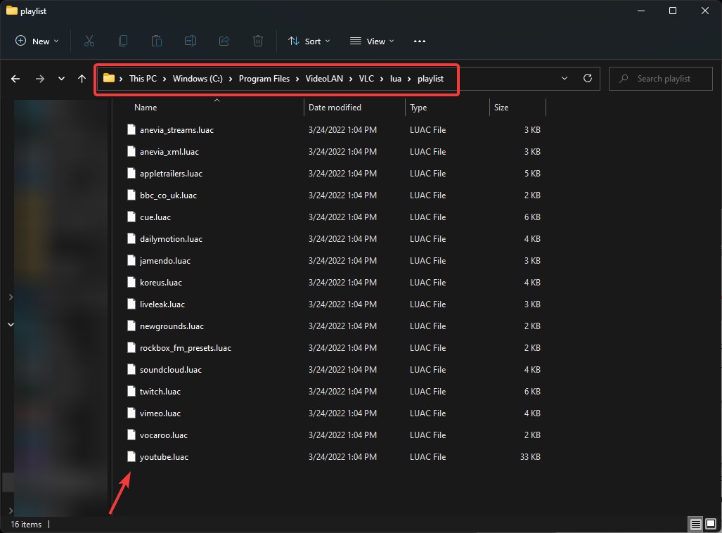
Task: Click the file icon of vimeo.luac
Action: (x=131, y=413)
